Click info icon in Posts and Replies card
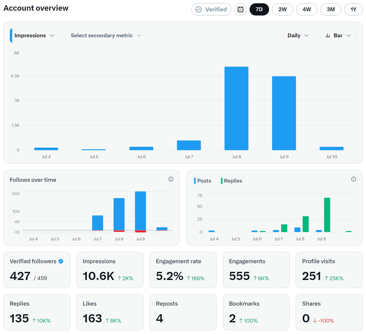366x334 pixels. click(x=353, y=179)
